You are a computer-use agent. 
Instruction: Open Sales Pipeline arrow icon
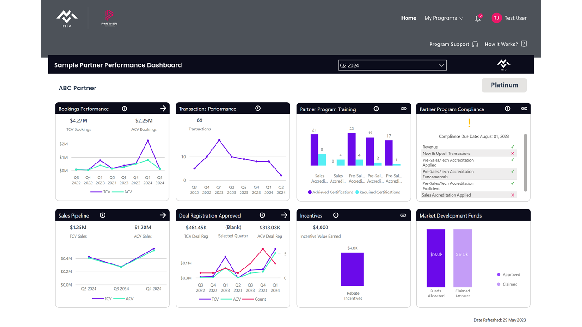163,215
